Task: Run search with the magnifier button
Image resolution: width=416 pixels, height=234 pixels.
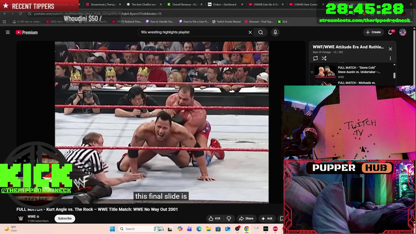Action: coord(261,32)
